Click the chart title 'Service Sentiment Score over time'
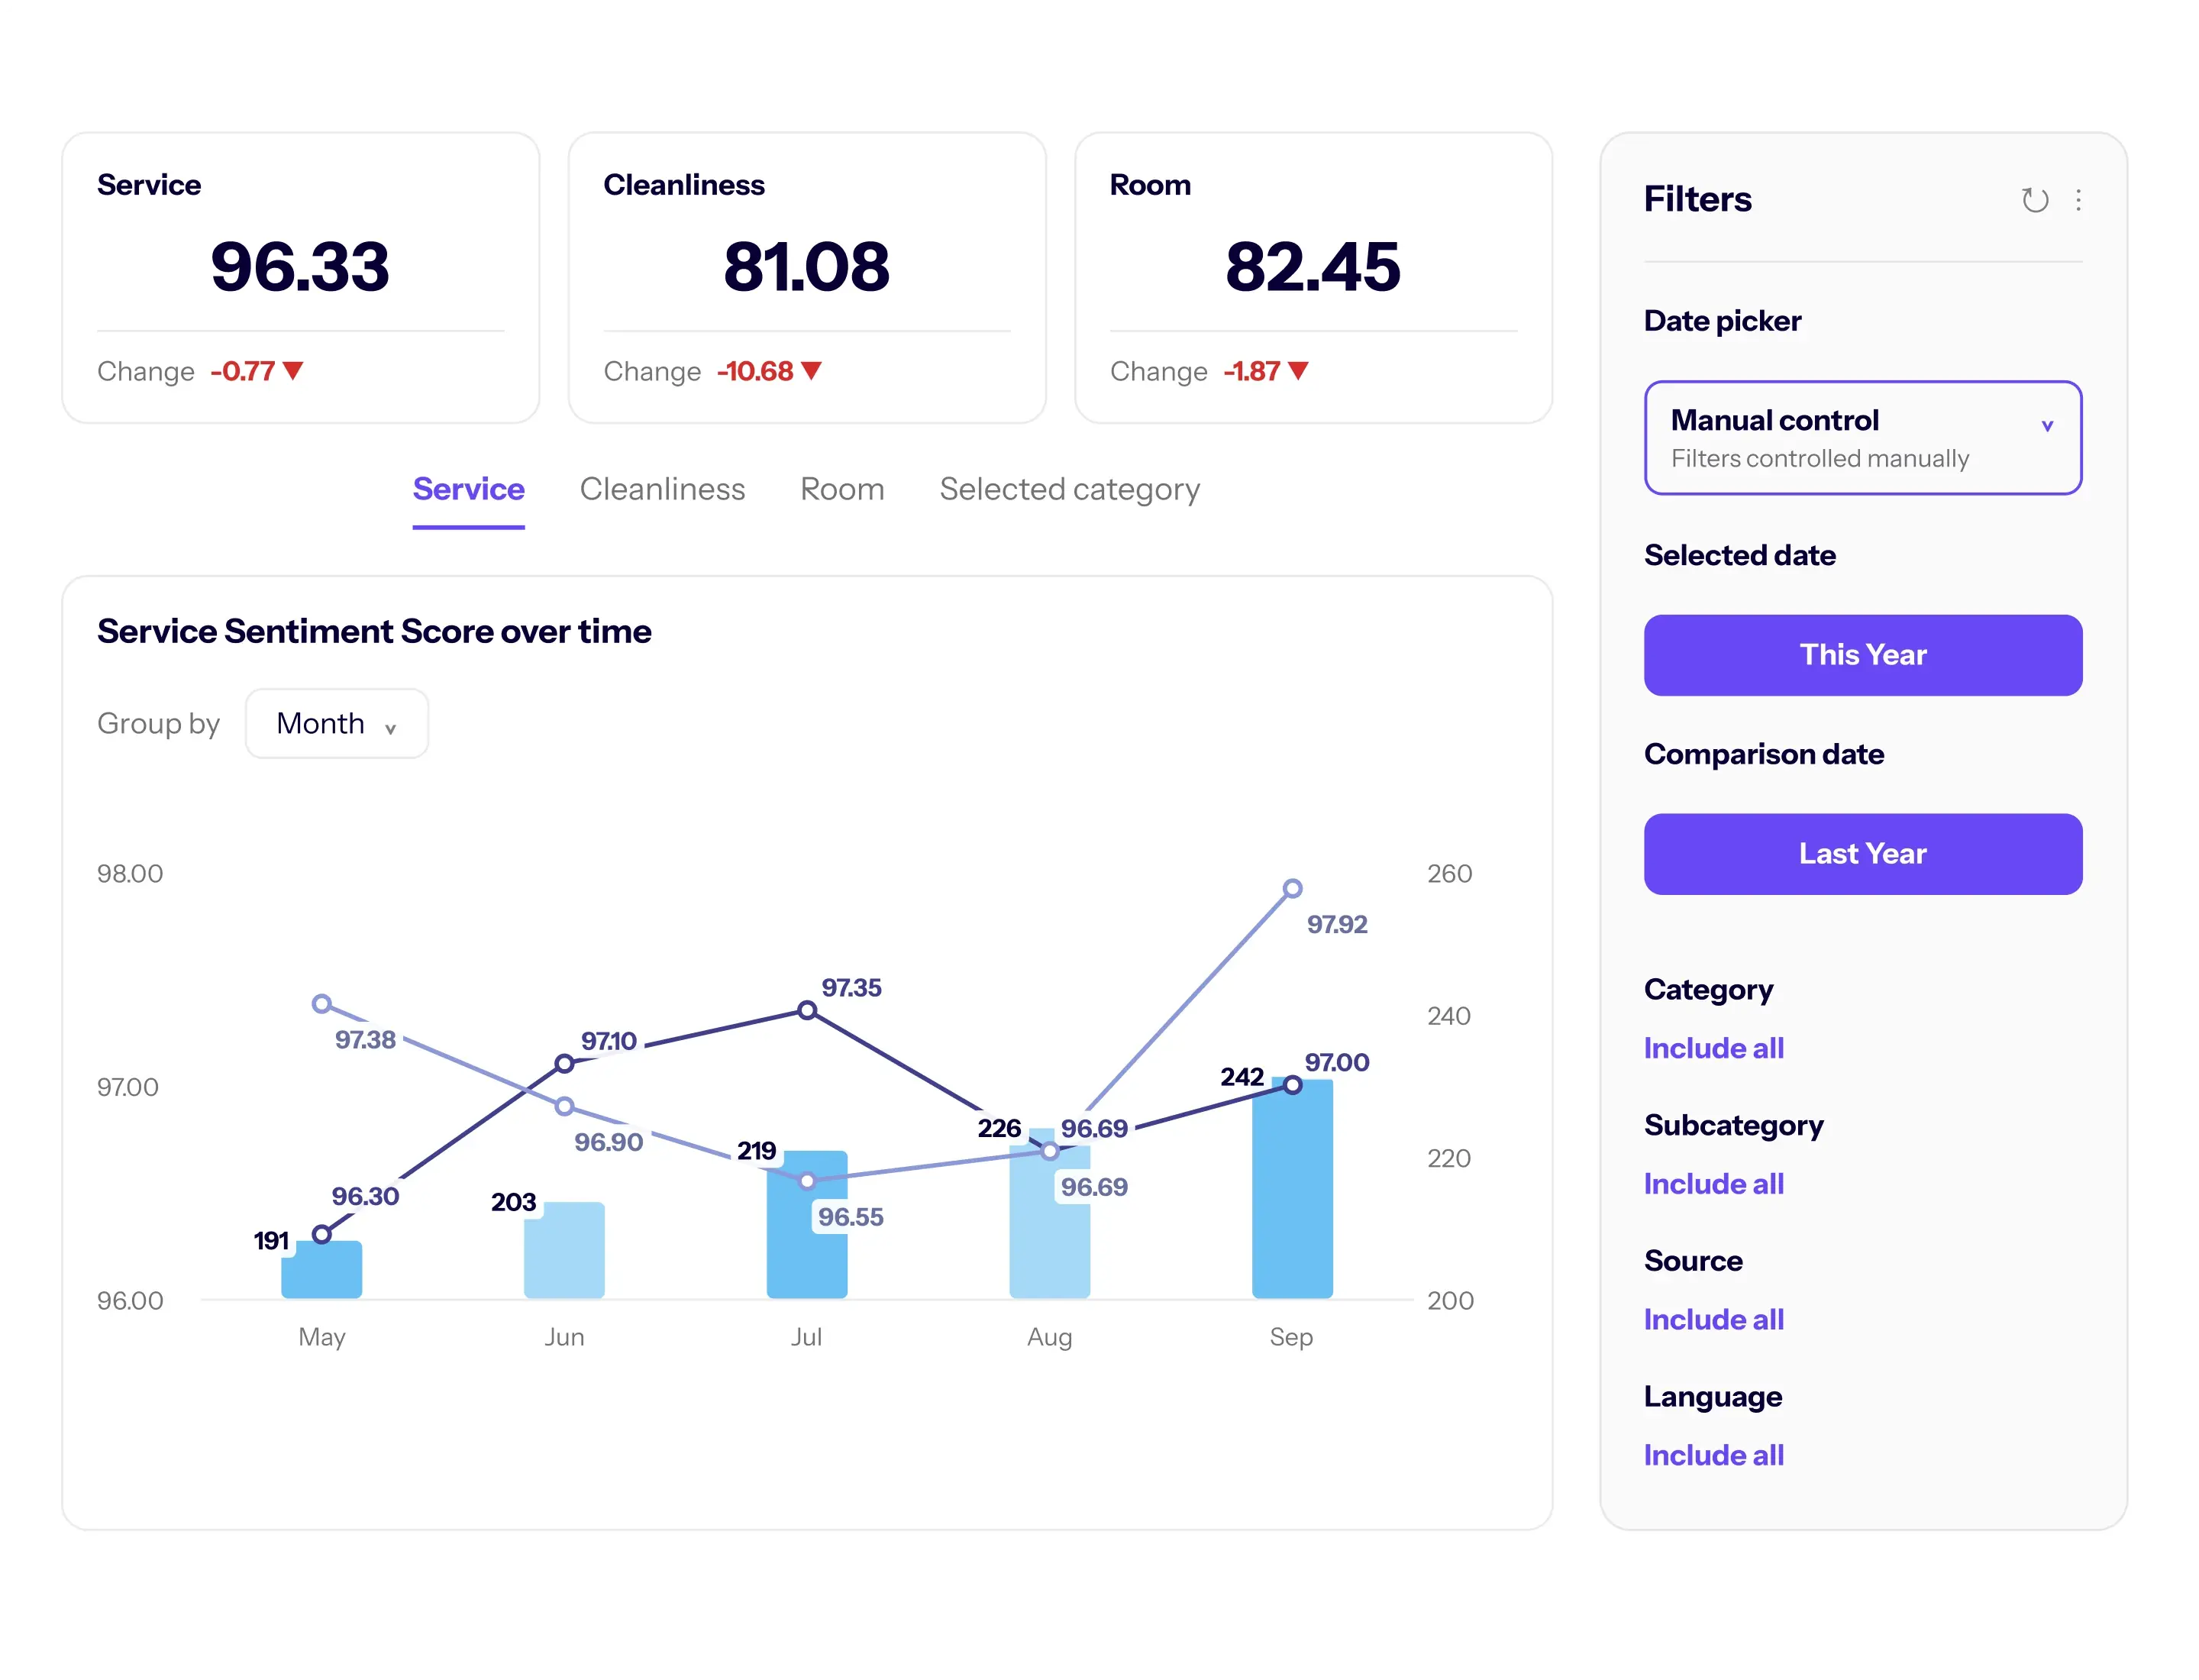Screen dimensions: 2199x1680 point(374,632)
